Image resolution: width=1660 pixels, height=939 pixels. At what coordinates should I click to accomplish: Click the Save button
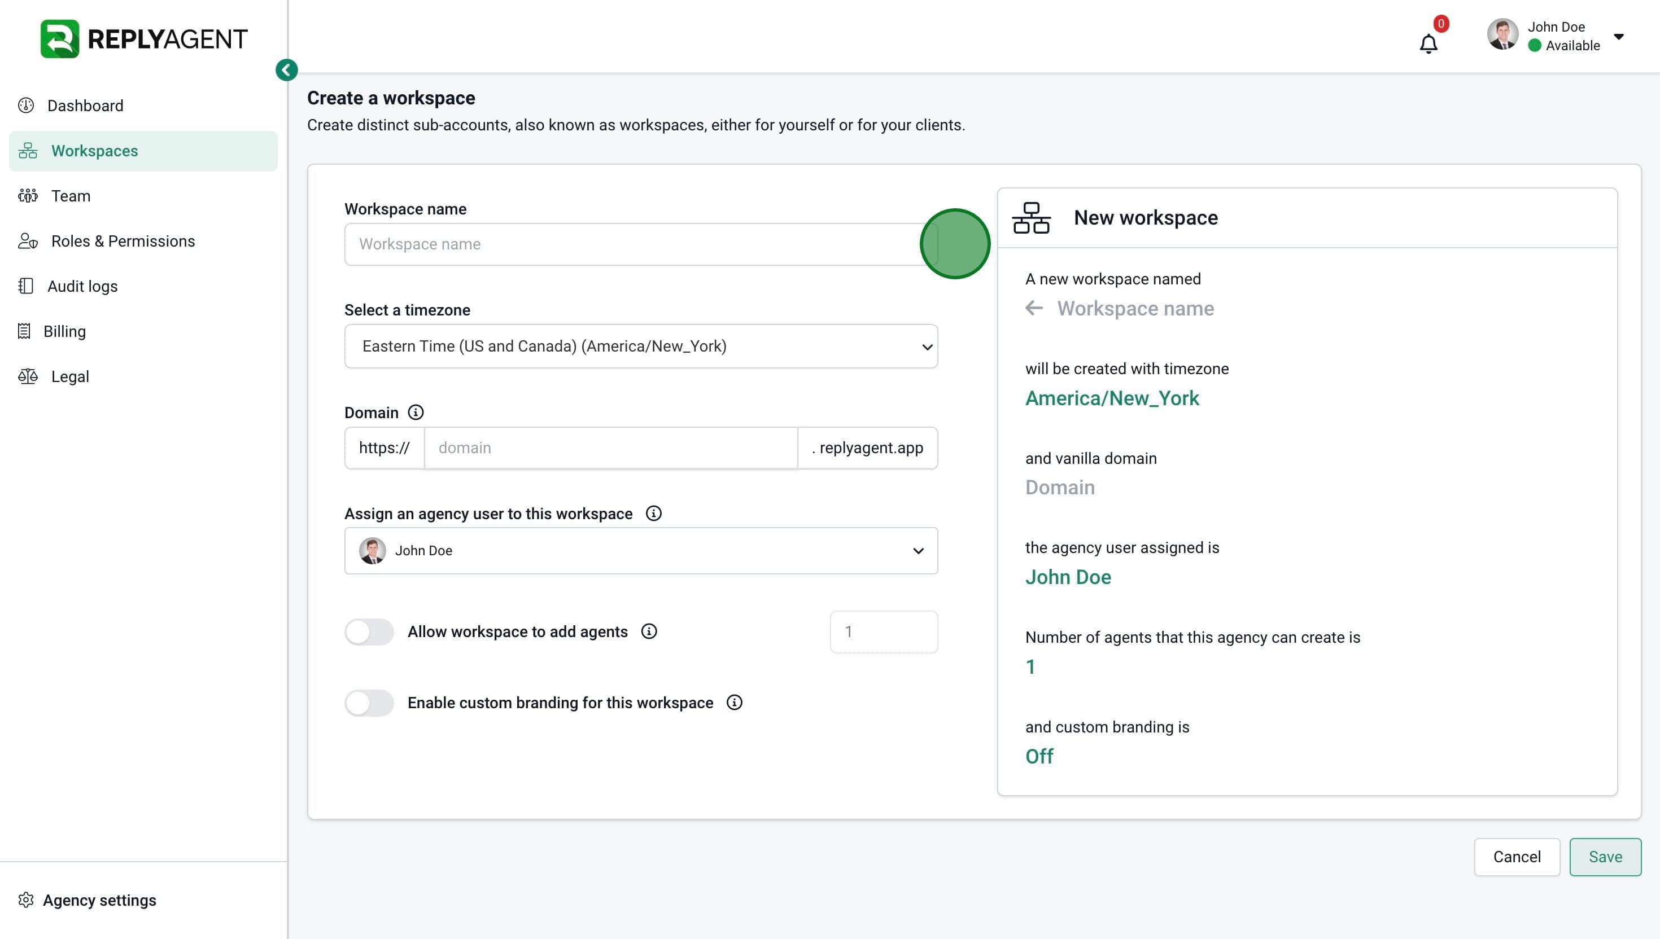coord(1605,857)
